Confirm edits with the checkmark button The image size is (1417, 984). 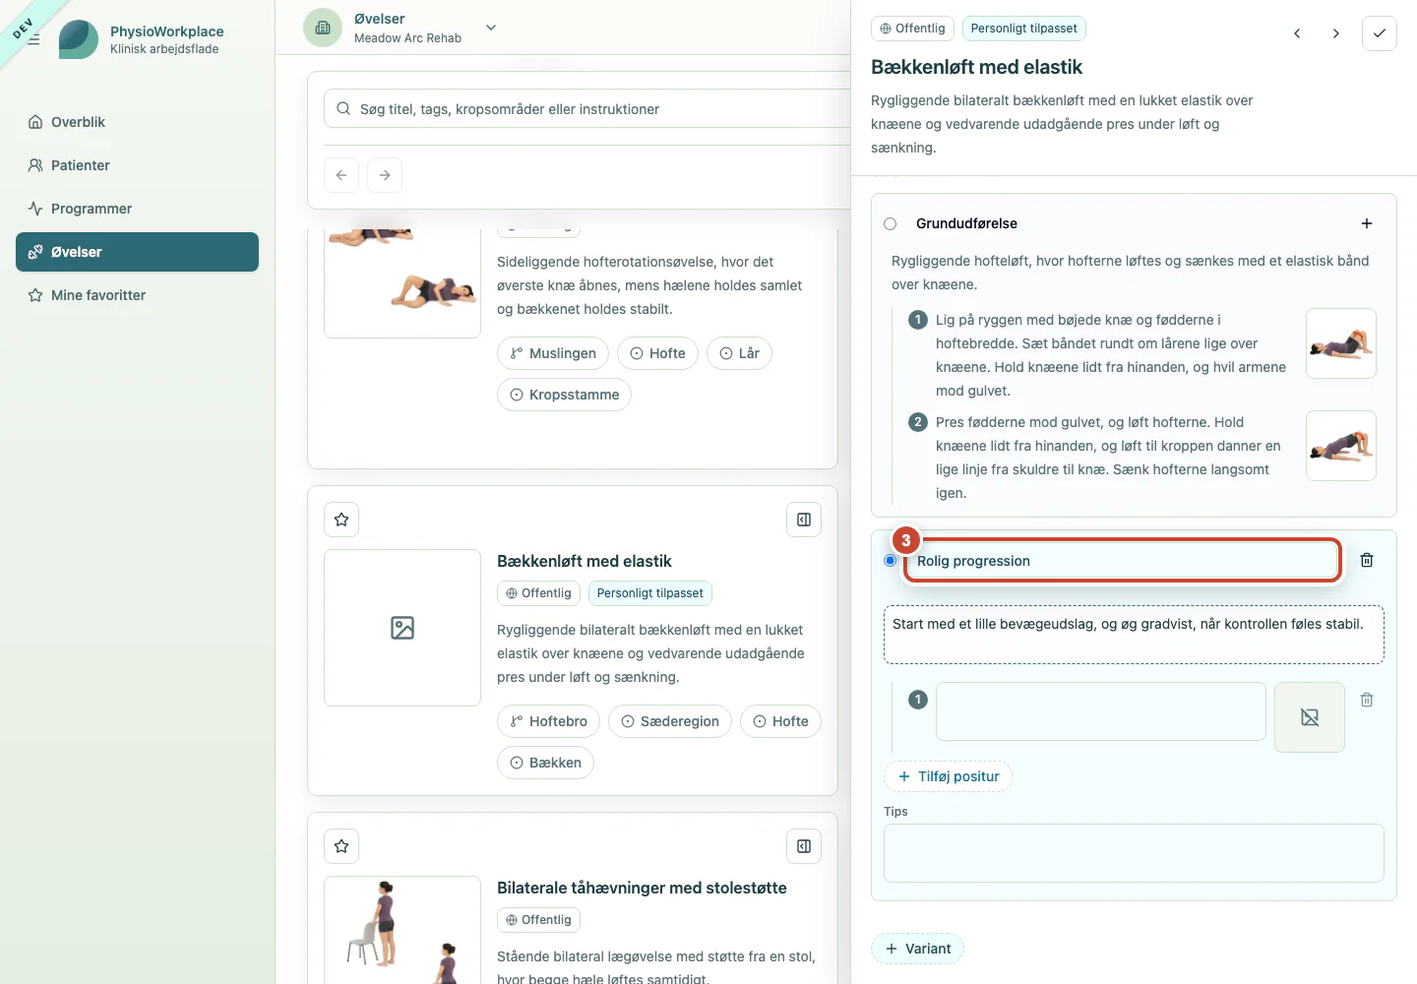pyautogui.click(x=1380, y=33)
